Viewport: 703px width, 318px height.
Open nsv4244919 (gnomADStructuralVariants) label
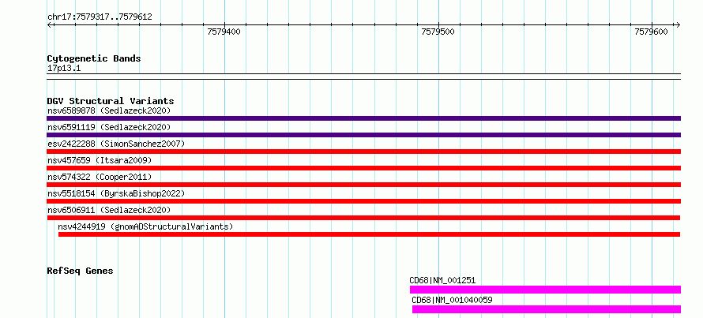coord(145,226)
